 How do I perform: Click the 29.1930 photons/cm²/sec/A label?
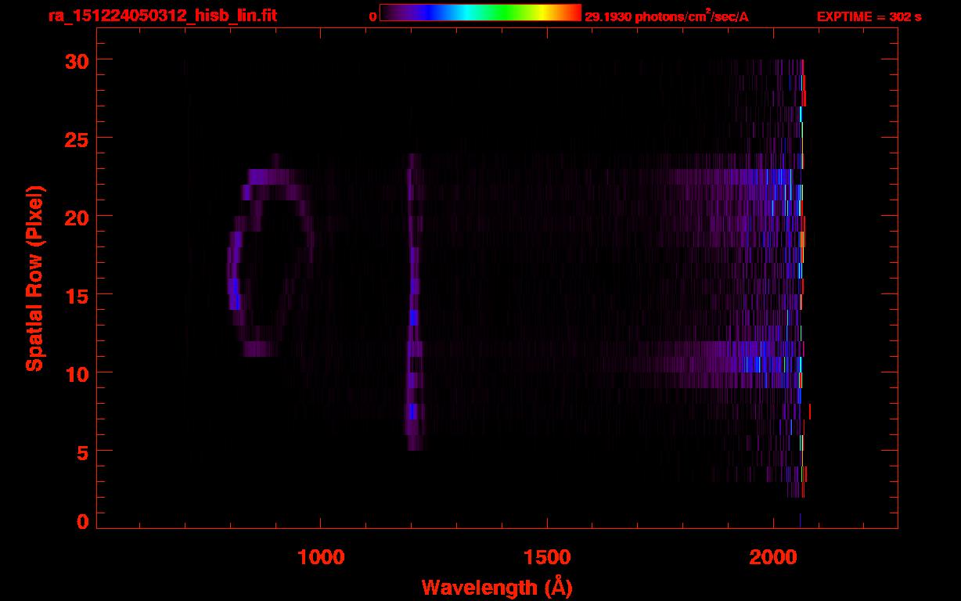click(667, 16)
